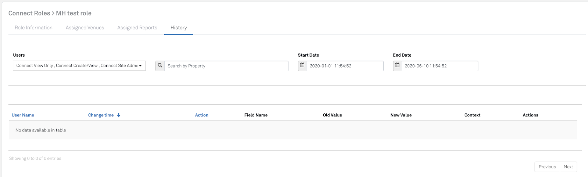Focus the Search by Property field
Image resolution: width=588 pixels, height=177 pixels.
[226, 66]
